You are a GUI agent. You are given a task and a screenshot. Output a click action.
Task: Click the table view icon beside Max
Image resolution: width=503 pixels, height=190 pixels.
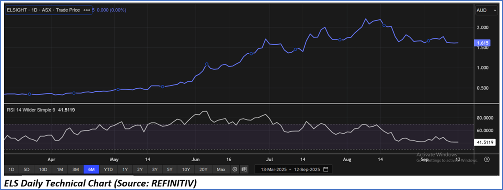coord(244,169)
